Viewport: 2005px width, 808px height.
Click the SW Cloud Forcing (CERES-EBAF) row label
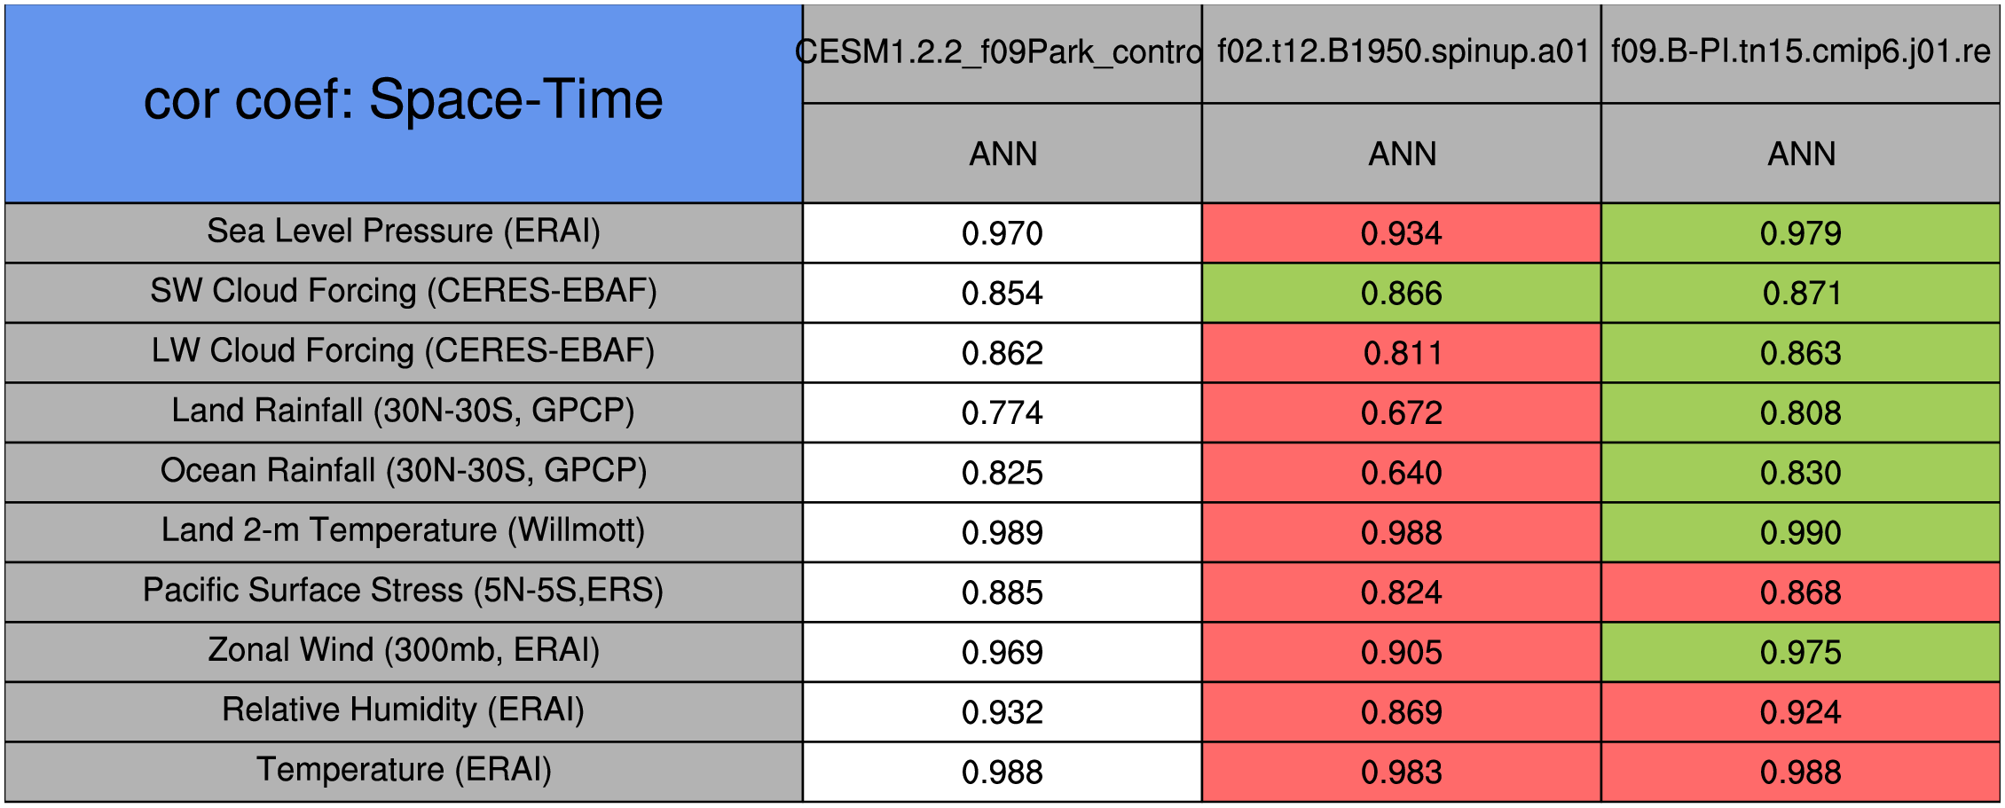404,293
